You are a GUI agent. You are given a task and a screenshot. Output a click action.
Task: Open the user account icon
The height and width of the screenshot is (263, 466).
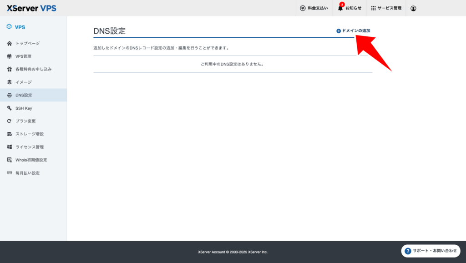[413, 8]
